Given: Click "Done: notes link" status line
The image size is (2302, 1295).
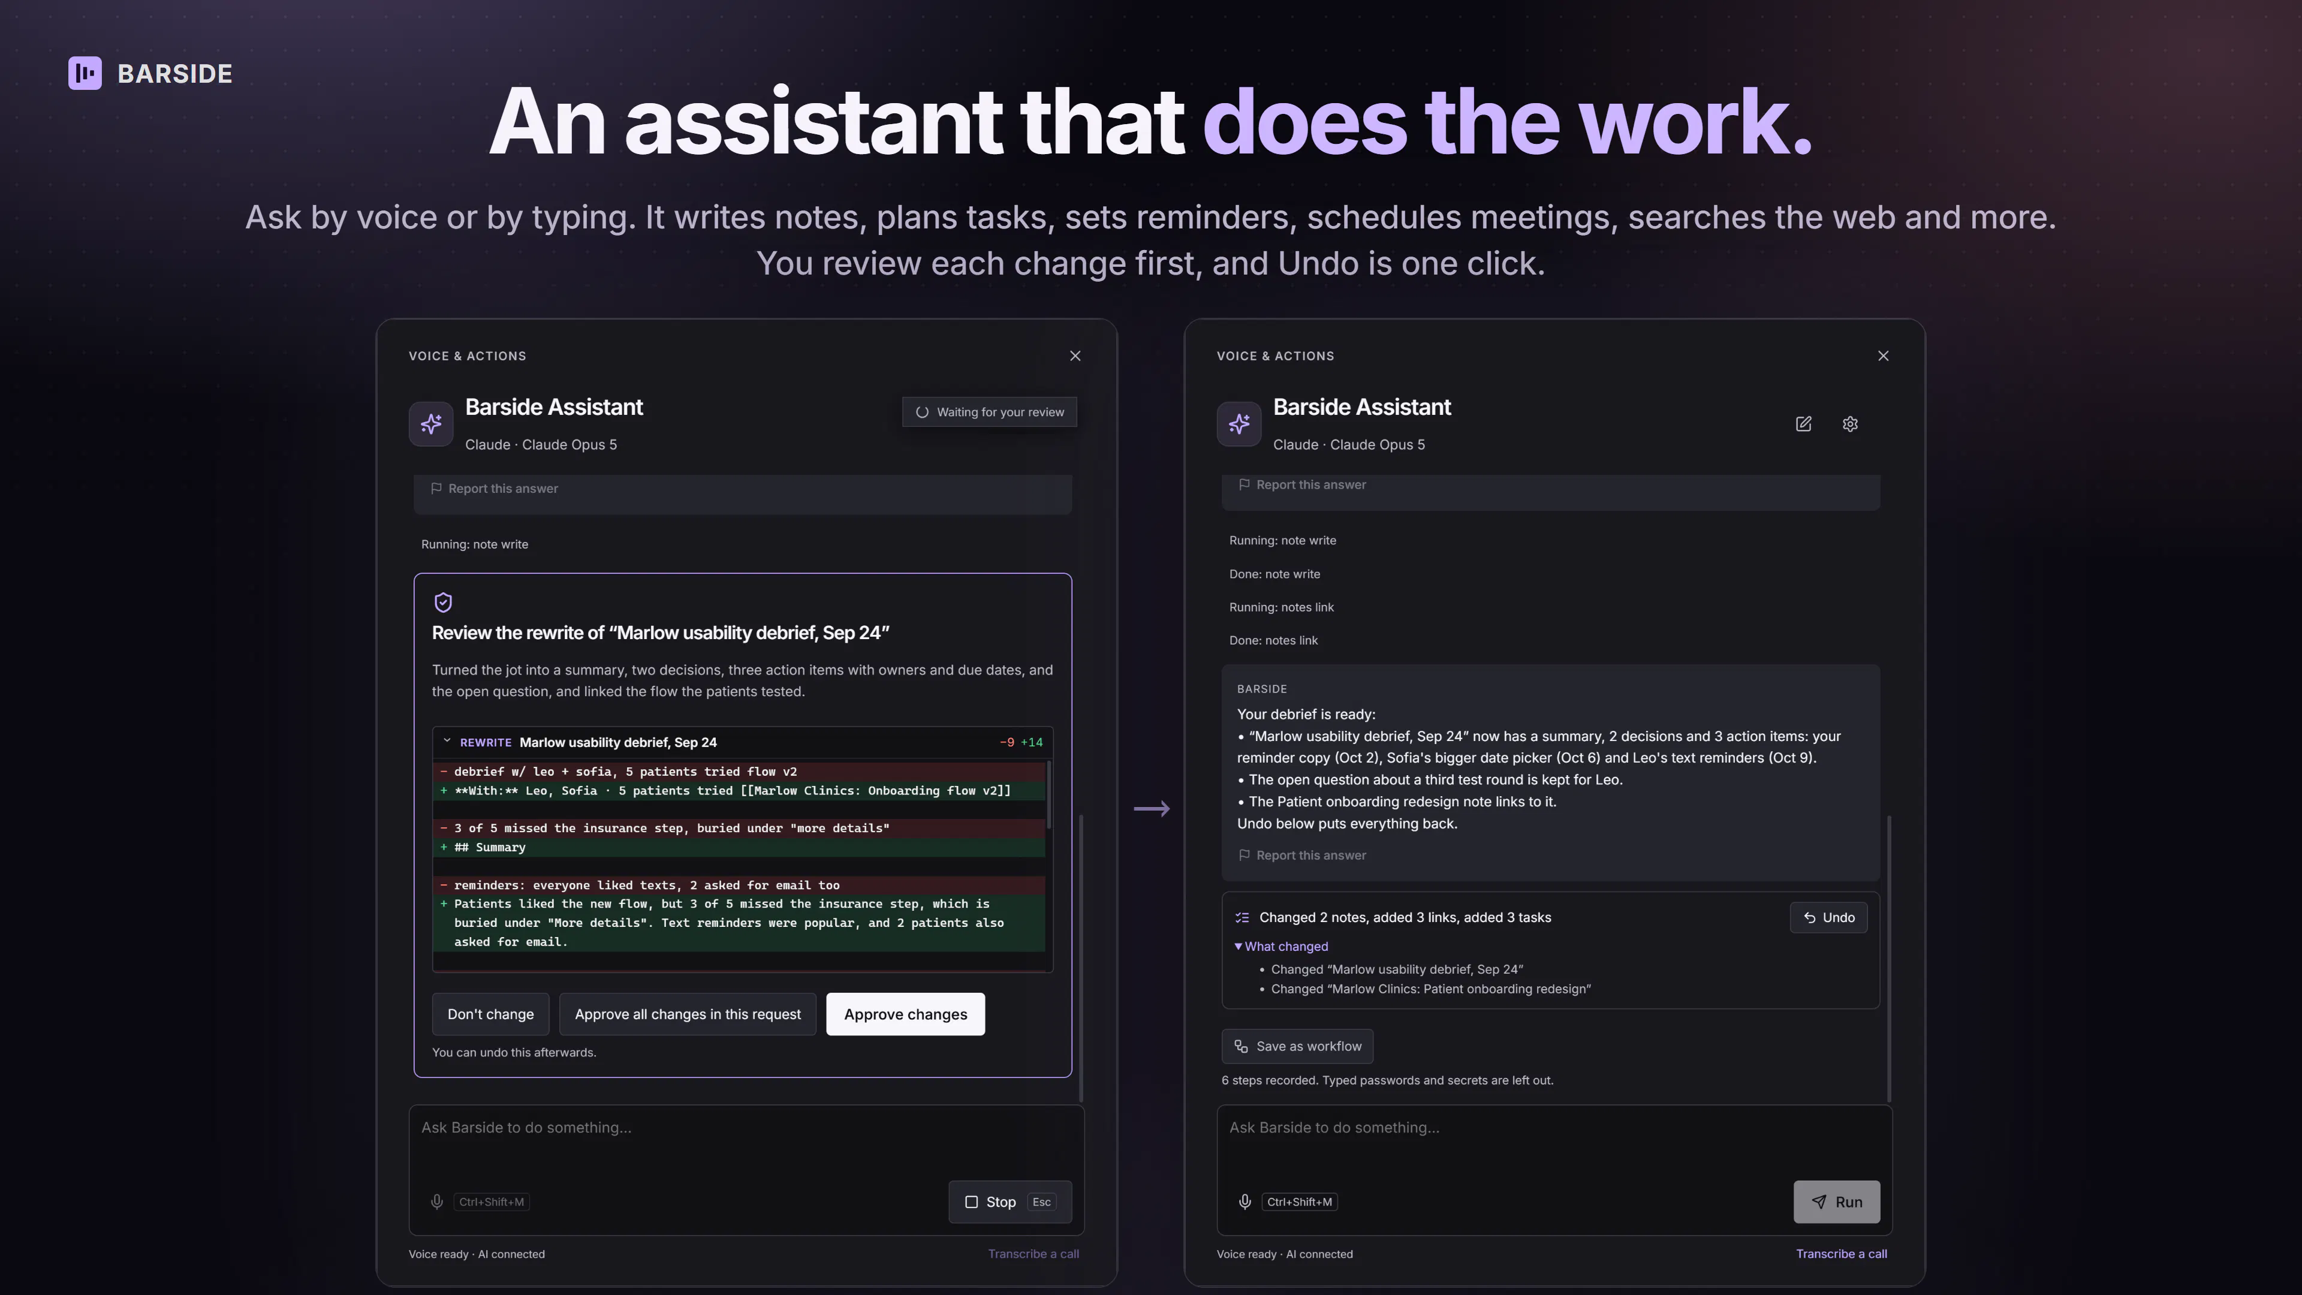Looking at the screenshot, I should 1273,641.
